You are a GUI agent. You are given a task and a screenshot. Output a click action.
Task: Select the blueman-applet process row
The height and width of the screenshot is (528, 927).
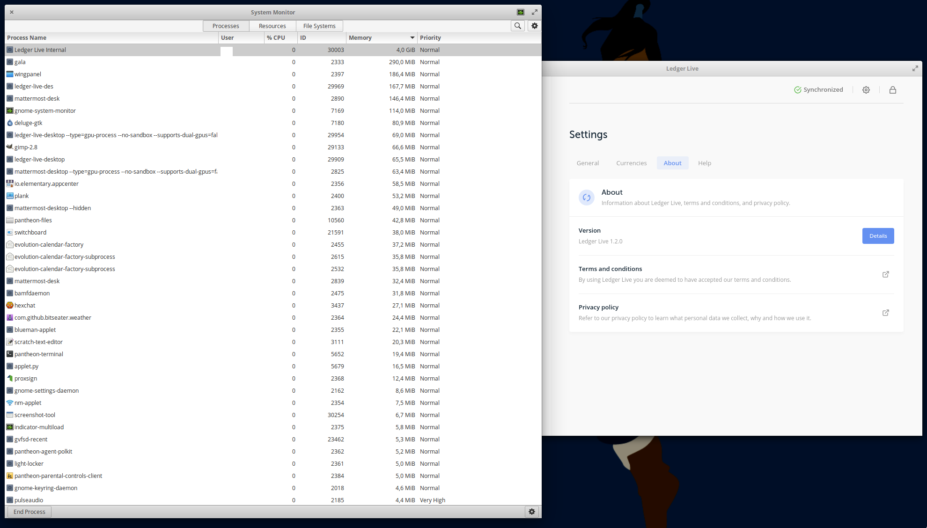pyautogui.click(x=273, y=330)
